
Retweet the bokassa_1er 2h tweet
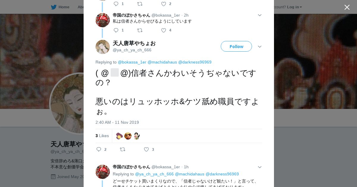(140, 30)
